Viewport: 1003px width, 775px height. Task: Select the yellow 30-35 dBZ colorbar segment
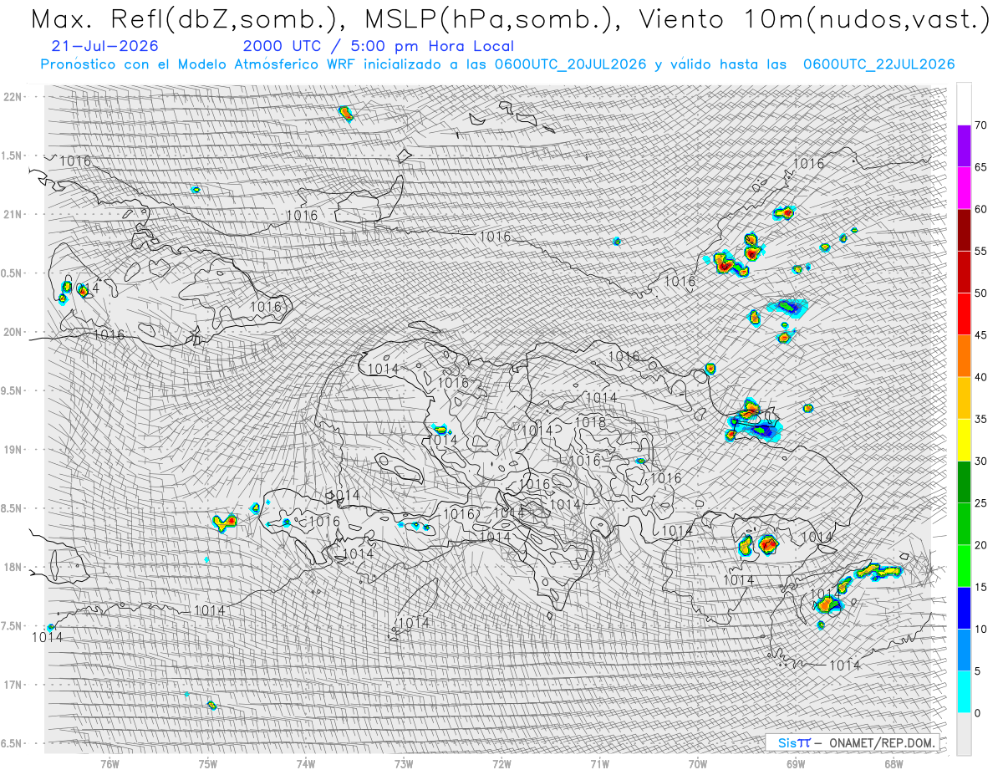964,440
